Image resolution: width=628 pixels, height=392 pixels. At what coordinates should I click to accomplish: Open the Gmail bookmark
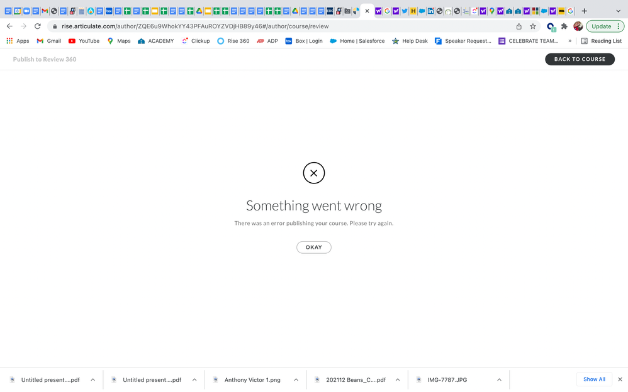tap(49, 41)
